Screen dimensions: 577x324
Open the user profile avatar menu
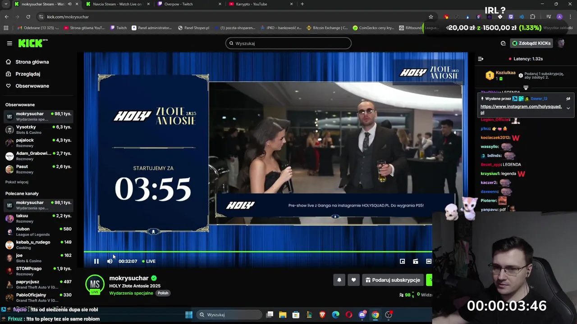(561, 43)
